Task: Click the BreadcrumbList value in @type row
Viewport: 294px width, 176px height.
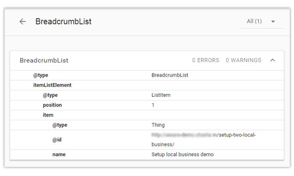Action: coord(170,75)
